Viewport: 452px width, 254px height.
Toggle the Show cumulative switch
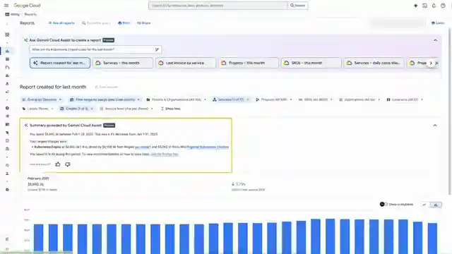tap(383, 204)
